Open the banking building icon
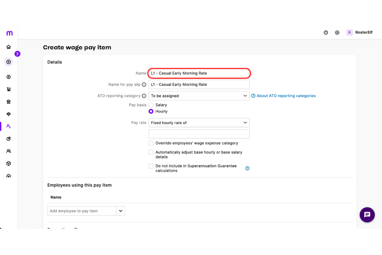Screen dimensions: 382x255 click(9, 102)
